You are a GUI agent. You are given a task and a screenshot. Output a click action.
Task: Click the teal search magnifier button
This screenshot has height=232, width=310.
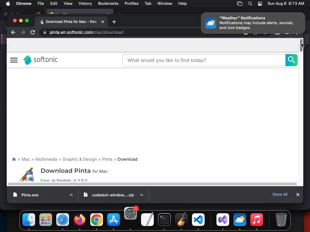pos(292,60)
